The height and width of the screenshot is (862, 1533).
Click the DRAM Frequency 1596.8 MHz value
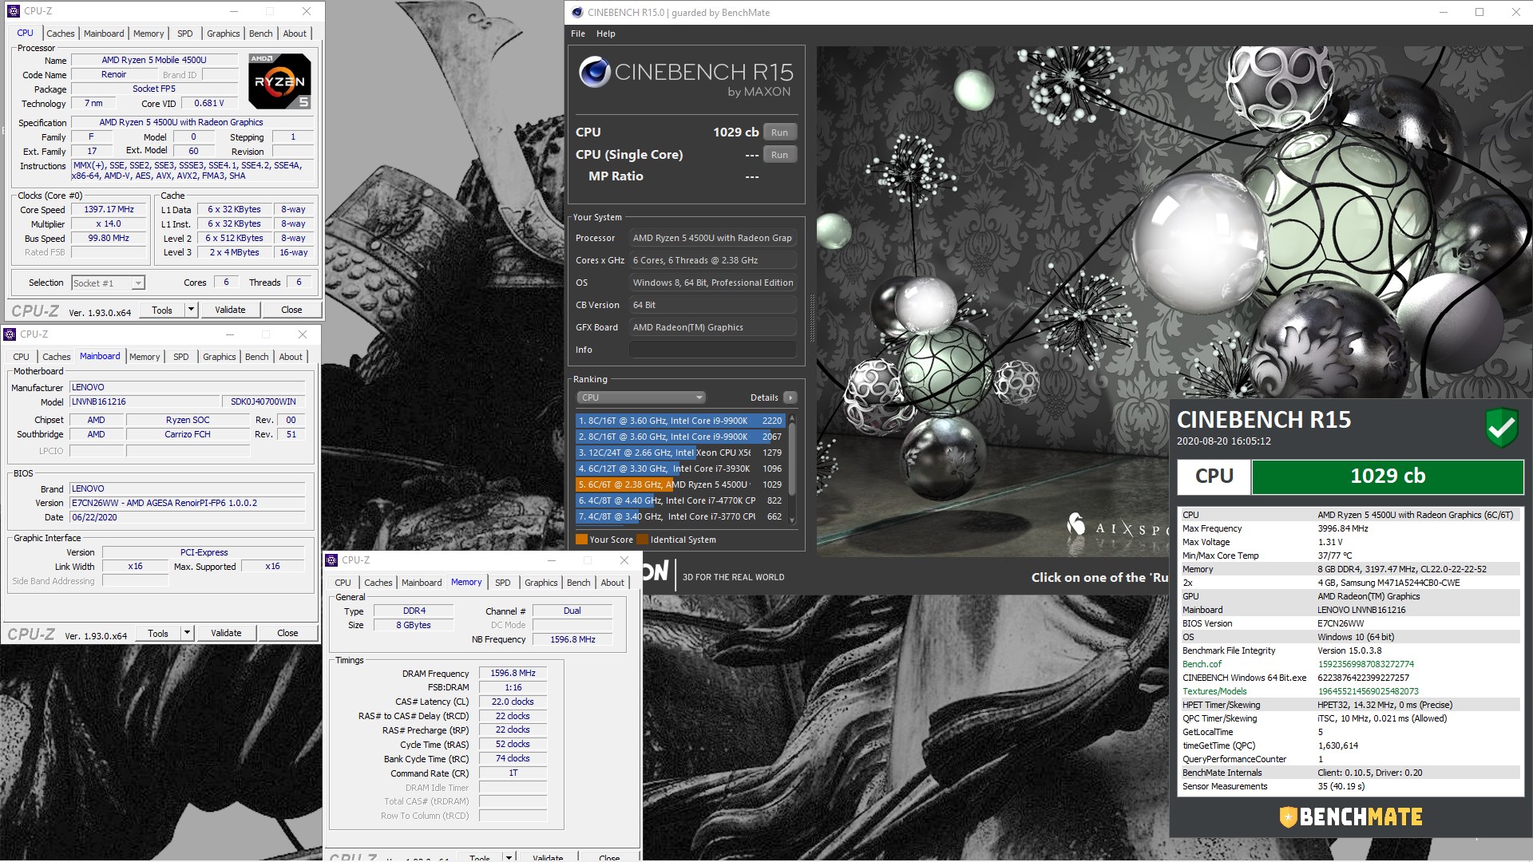point(513,673)
